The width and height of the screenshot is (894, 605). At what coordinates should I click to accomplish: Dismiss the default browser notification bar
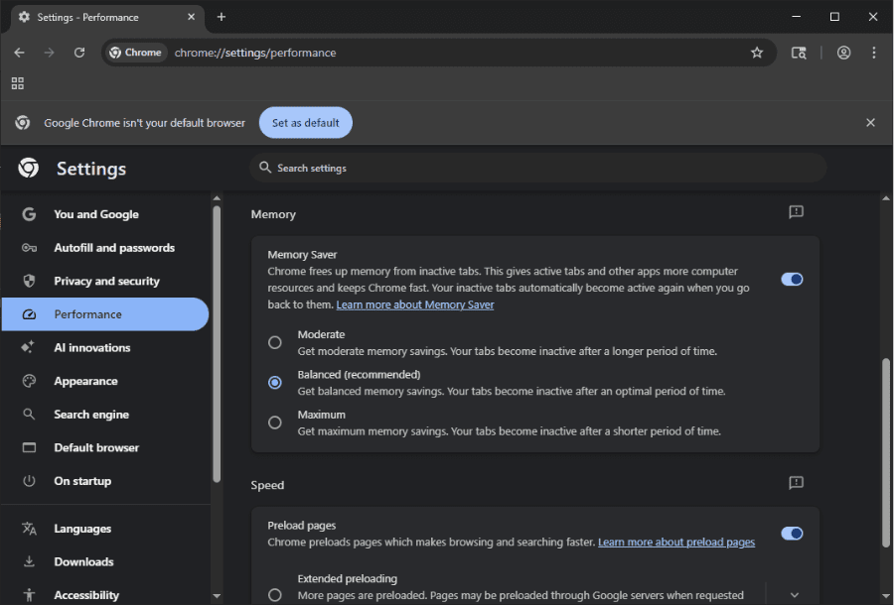[x=870, y=123]
